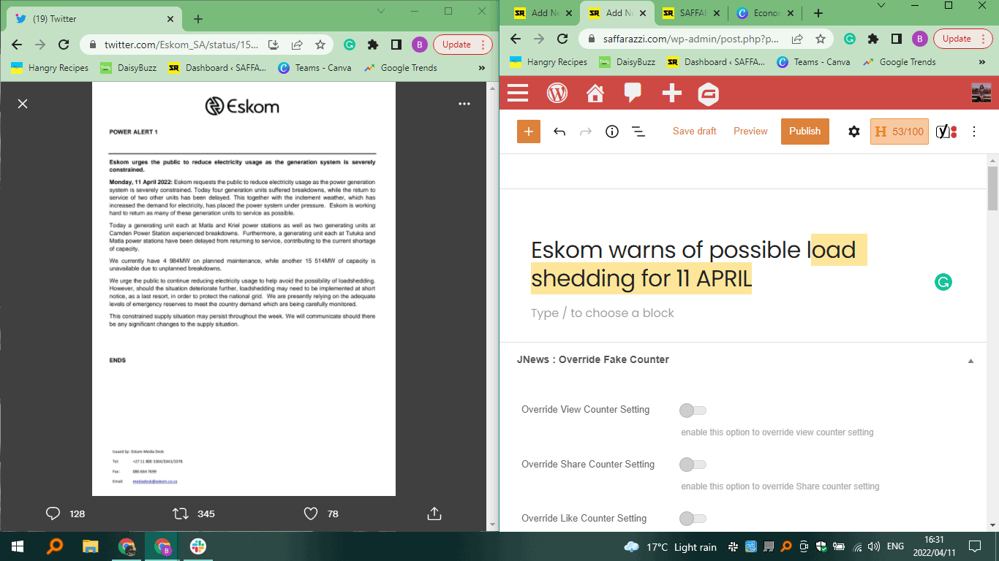
Task: Open Slack from the taskbar
Action: (198, 546)
